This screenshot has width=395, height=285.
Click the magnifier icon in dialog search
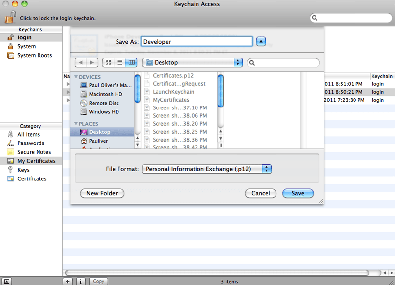252,63
